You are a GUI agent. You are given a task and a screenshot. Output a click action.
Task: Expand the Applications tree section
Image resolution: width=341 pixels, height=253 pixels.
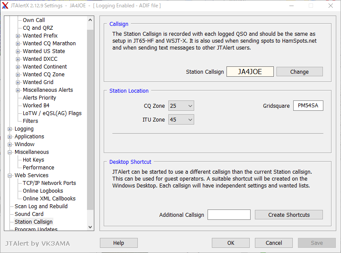click(x=9, y=137)
